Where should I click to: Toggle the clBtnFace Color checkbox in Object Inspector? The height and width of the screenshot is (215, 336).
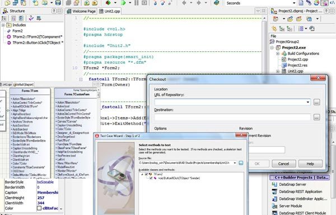[39, 208]
